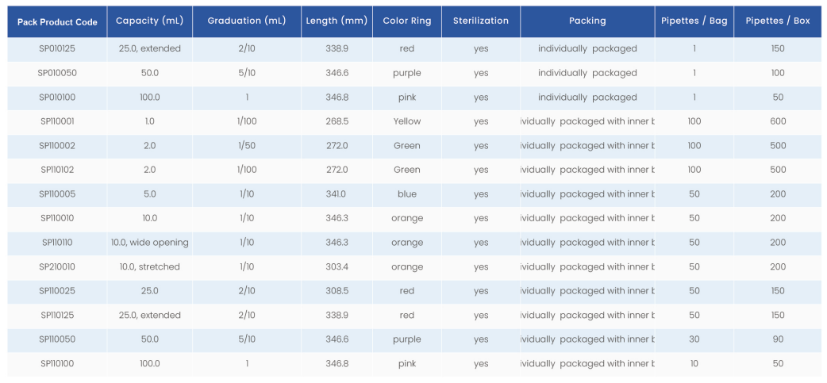Select product code SP010125
Image resolution: width=827 pixels, height=383 pixels.
57,48
